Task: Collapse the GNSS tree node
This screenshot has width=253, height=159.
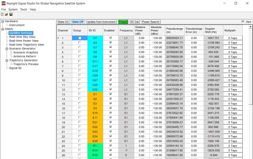Action: [3, 29]
